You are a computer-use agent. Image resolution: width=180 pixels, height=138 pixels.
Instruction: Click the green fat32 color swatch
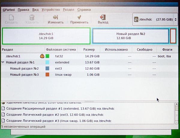pyautogui.click(x=47, y=56)
